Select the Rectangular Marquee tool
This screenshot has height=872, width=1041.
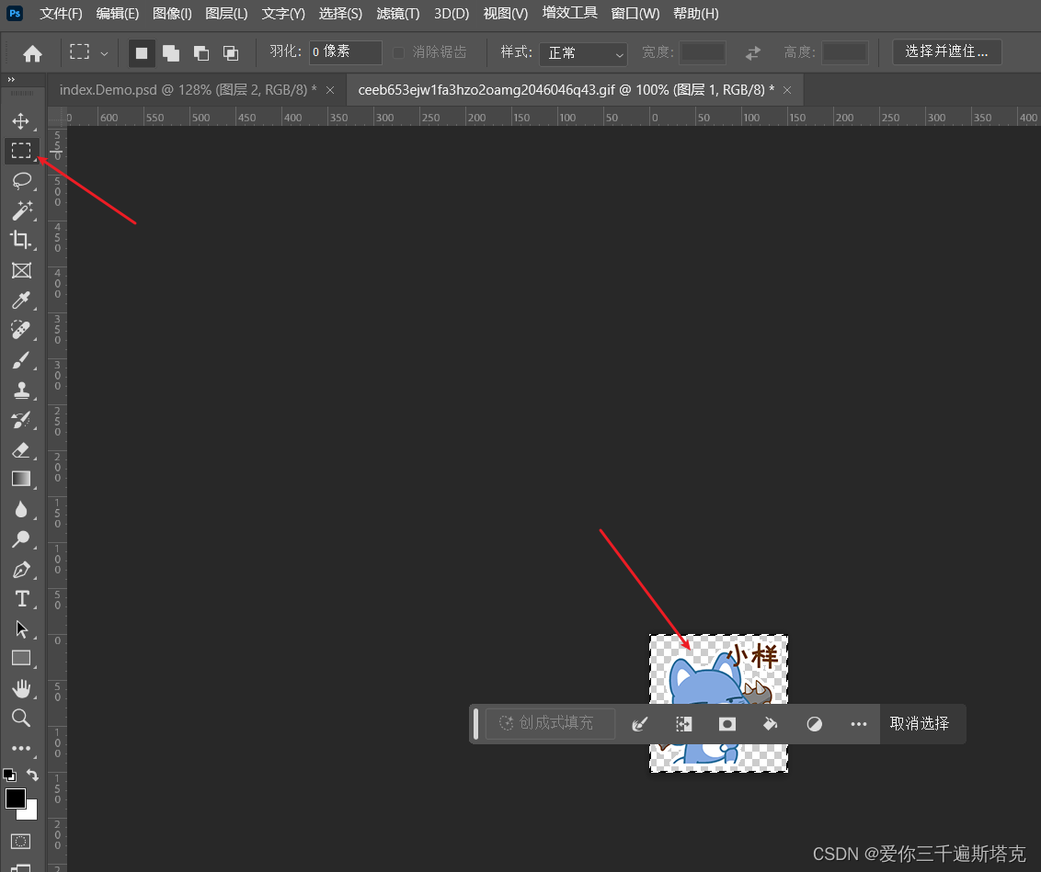[21, 151]
